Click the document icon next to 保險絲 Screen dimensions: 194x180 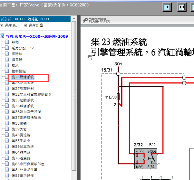pos(7,53)
